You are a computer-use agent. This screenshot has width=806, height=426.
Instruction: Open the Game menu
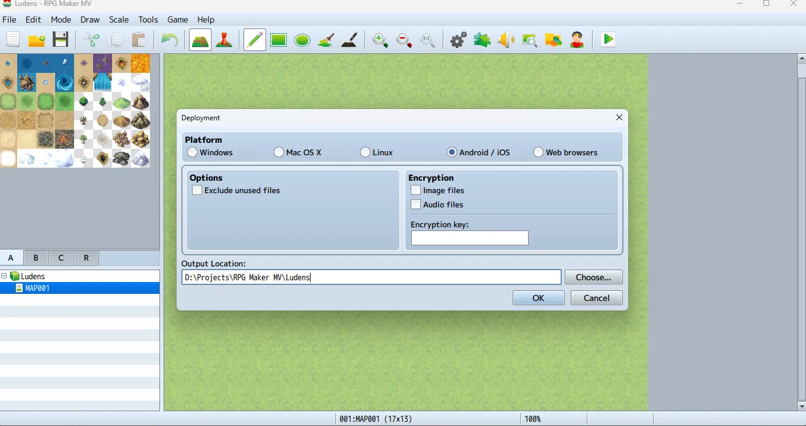(x=177, y=20)
